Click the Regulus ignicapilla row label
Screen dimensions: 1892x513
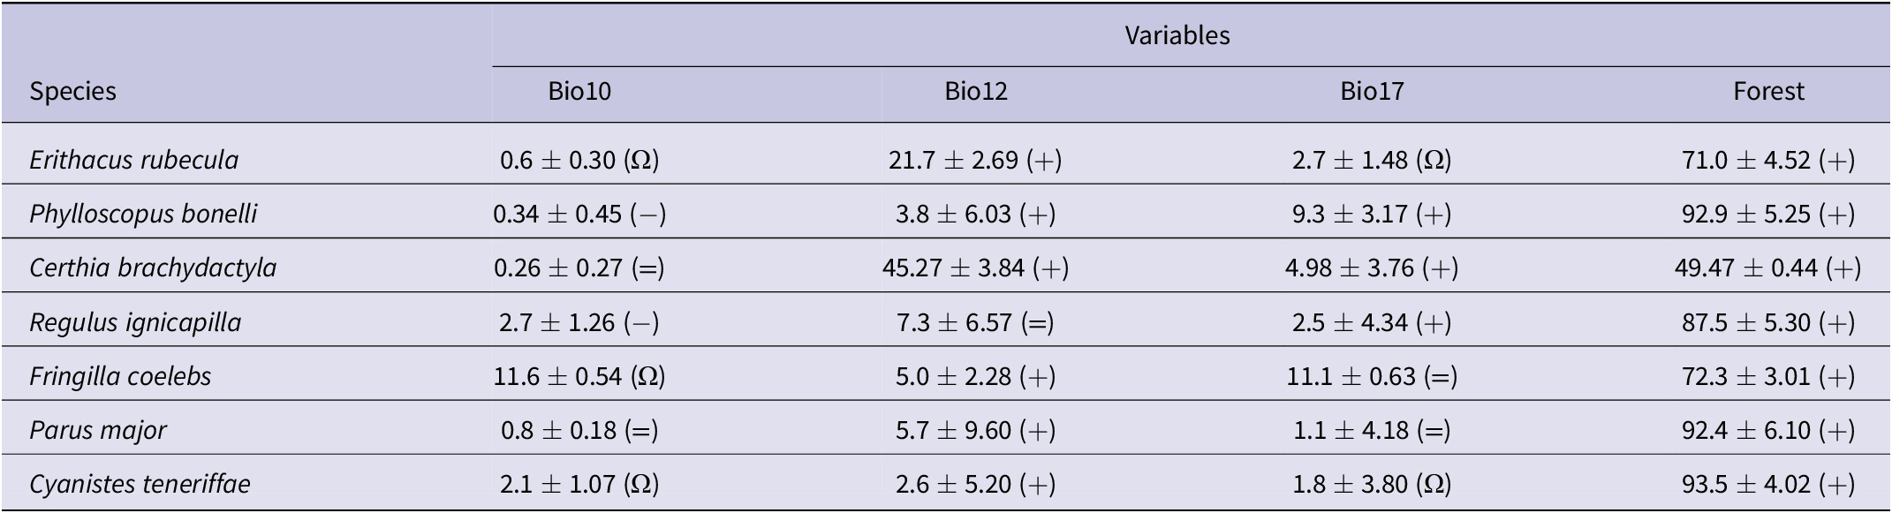pos(135,322)
